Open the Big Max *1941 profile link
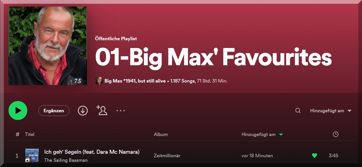The image size is (362, 167). click(135, 81)
